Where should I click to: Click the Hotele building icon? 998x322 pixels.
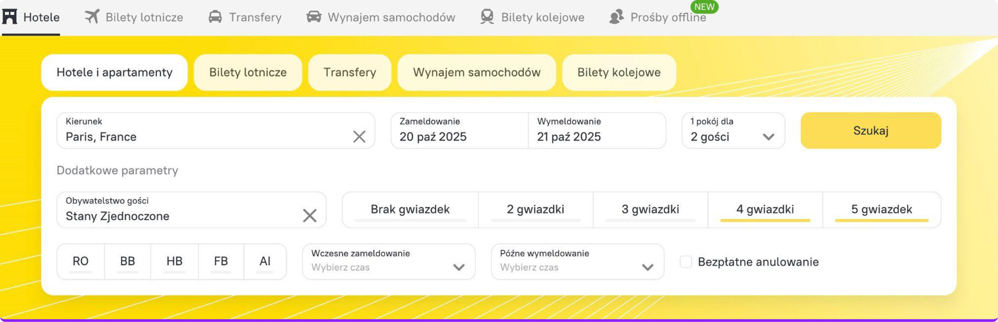point(10,17)
